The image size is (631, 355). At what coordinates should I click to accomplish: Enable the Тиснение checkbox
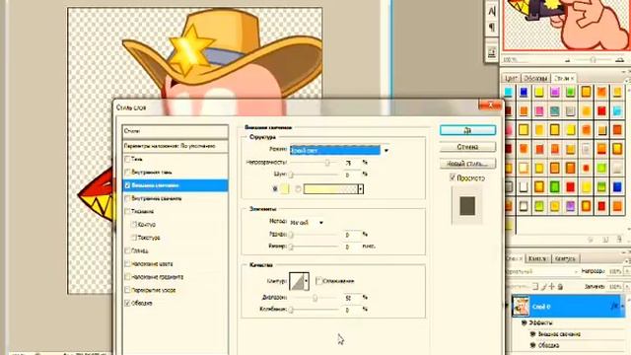127,211
